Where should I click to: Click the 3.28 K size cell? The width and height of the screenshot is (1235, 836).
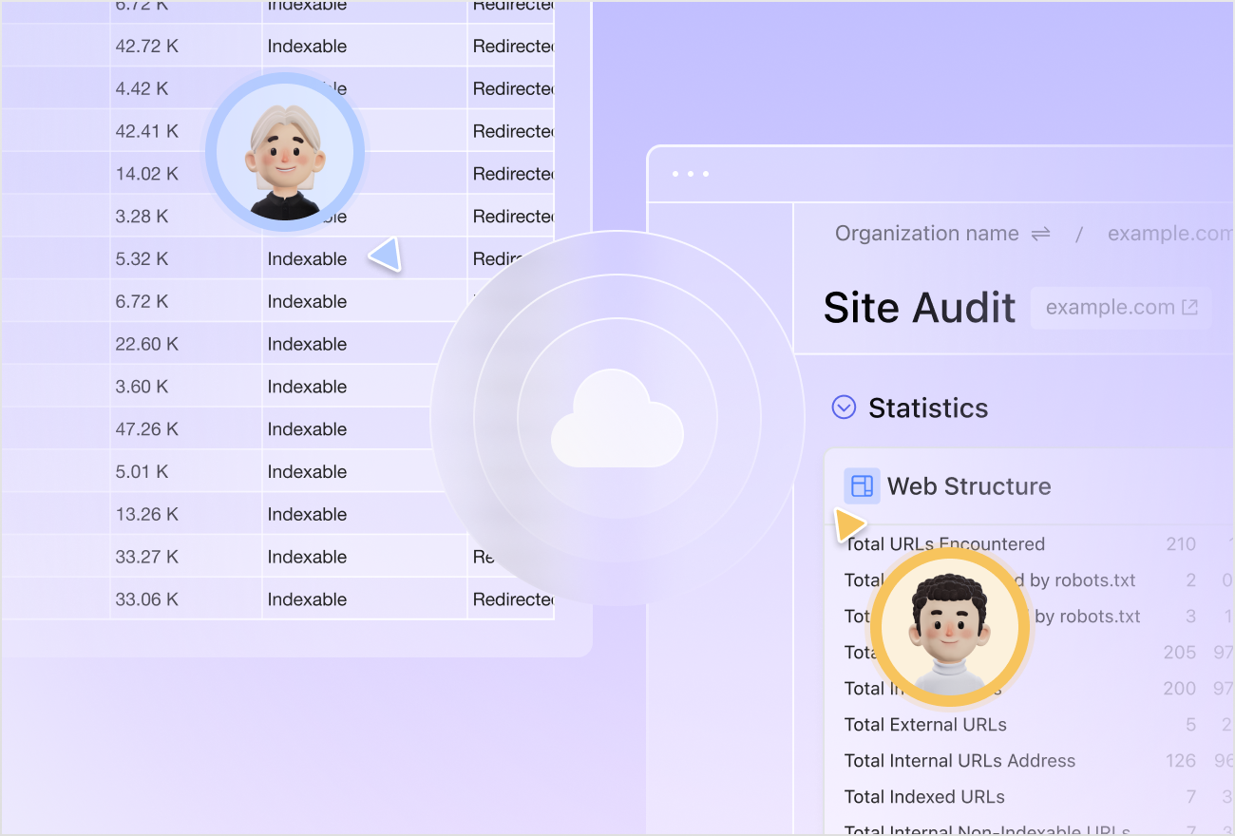[142, 217]
